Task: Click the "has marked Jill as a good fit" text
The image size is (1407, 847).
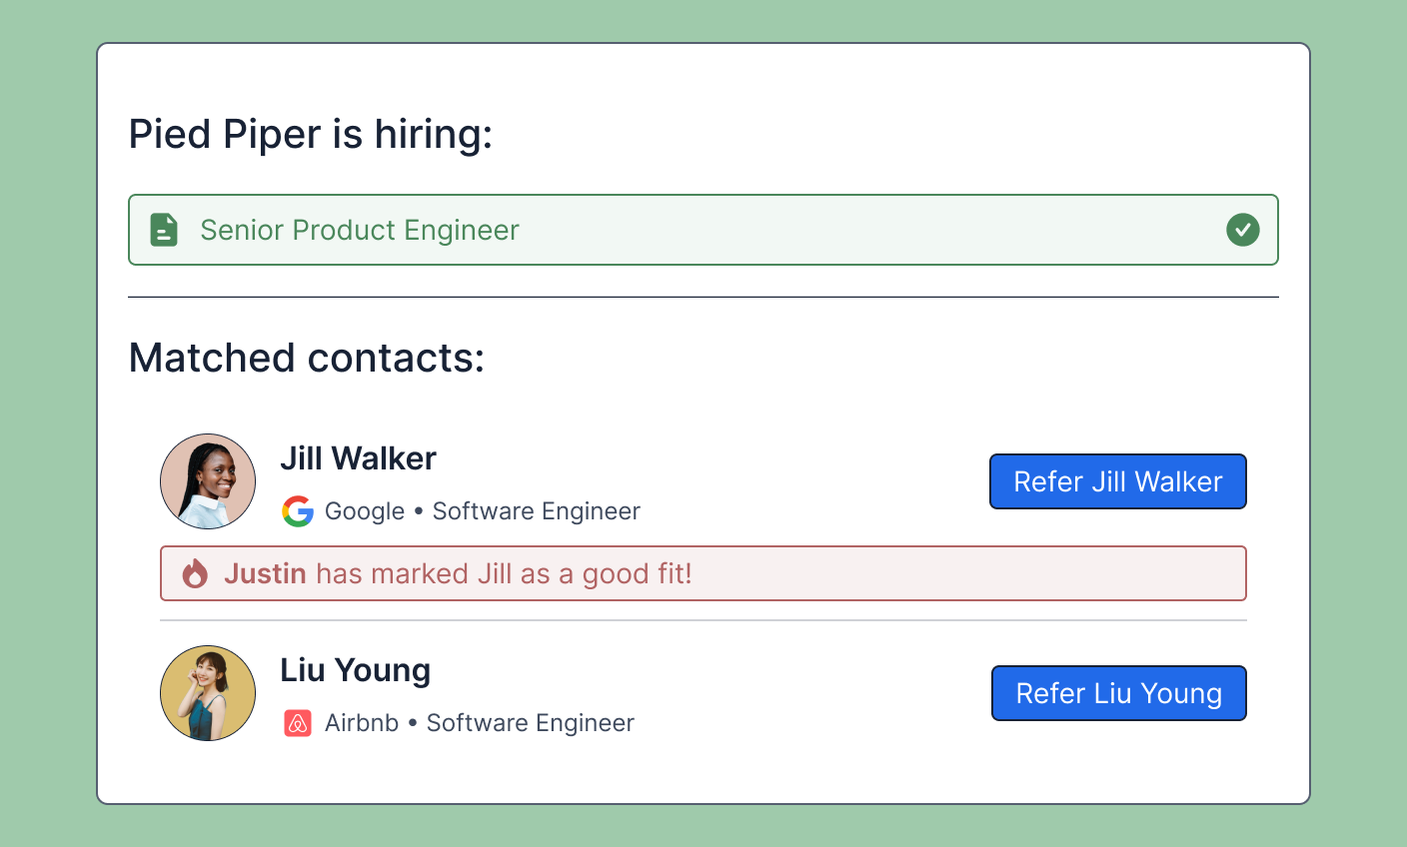Action: (504, 573)
